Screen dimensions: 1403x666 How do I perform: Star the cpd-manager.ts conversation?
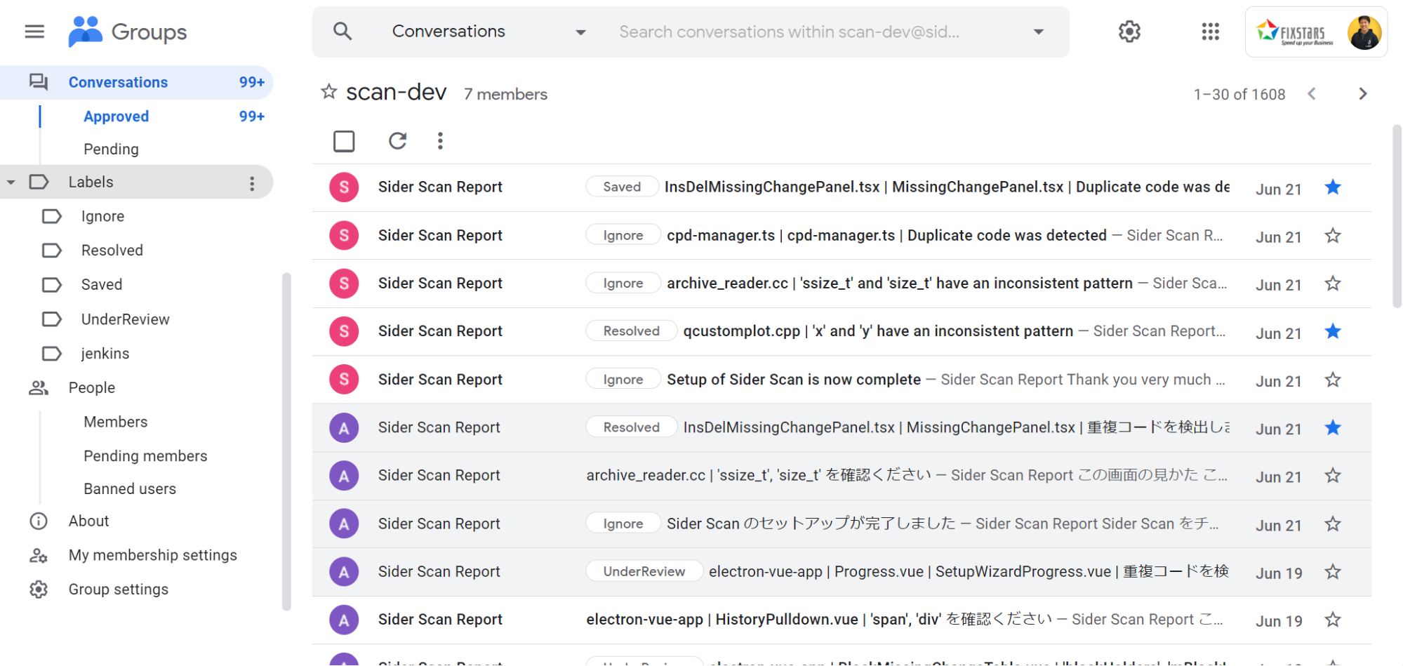[x=1332, y=236]
